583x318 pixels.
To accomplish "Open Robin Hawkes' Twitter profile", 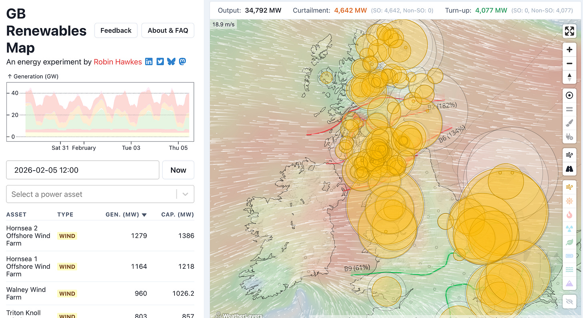I will click(x=160, y=62).
